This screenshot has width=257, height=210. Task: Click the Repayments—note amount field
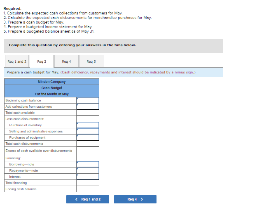coord(88,170)
